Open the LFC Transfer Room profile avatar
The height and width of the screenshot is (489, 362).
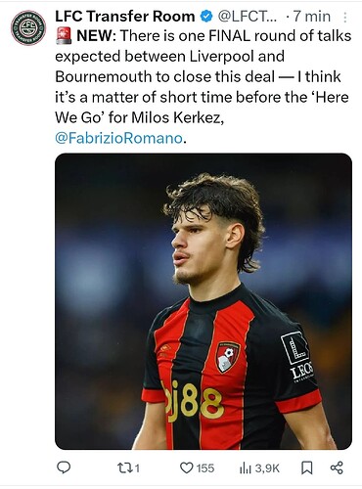point(28,27)
